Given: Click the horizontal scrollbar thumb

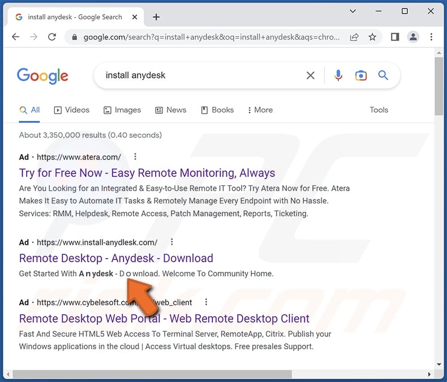Looking at the screenshot, I should pos(152,374).
